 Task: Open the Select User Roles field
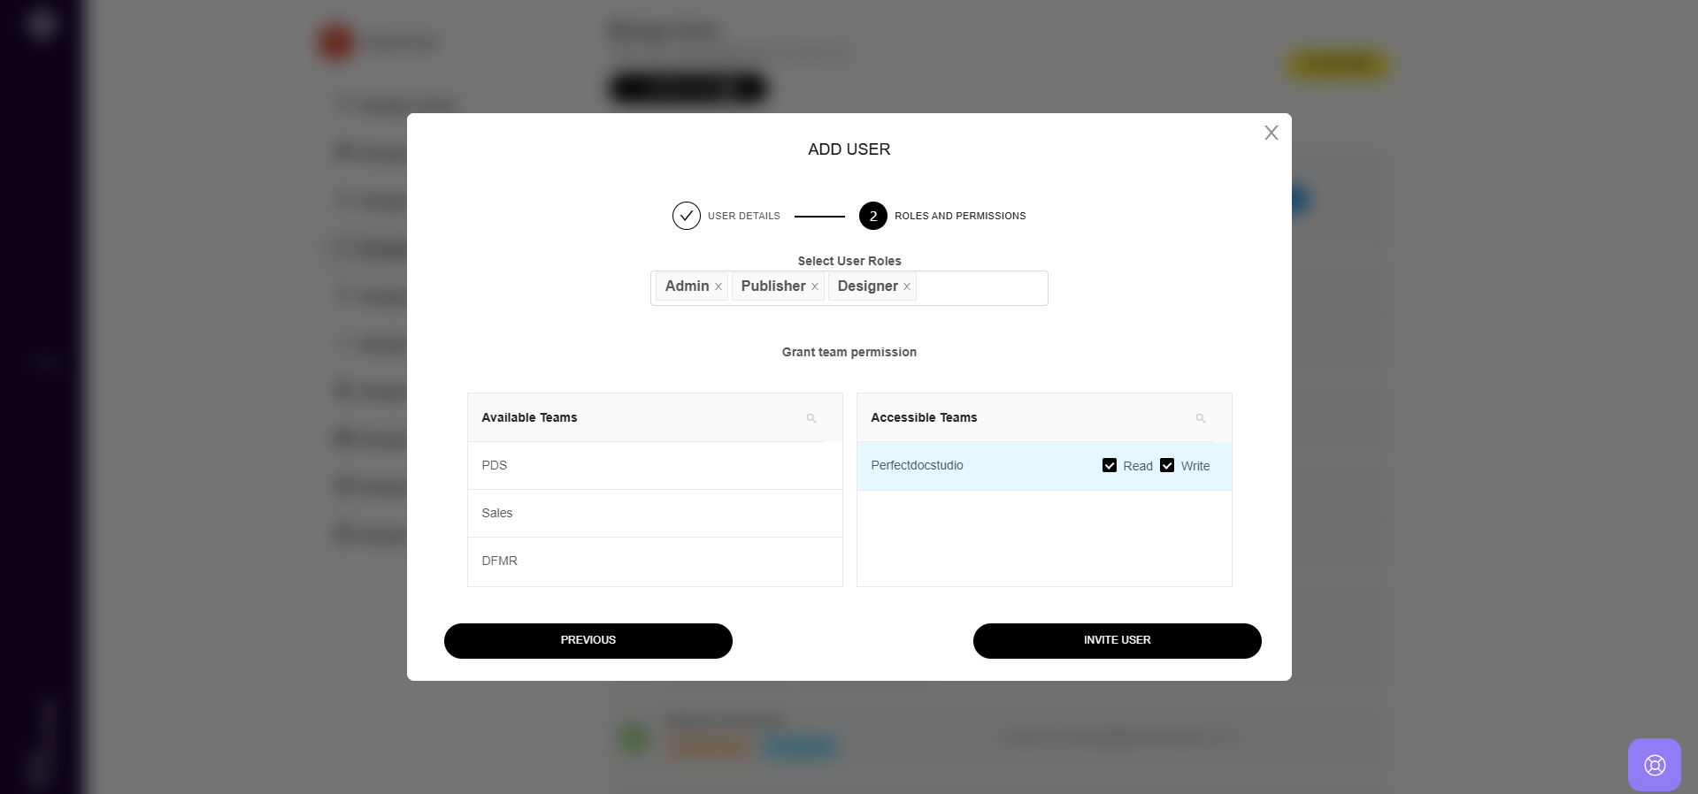click(x=980, y=288)
